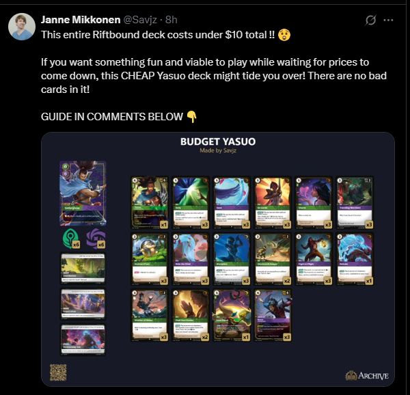This screenshot has height=395, width=410.
Task: Click the first battlefield card under the runes
Action: click(x=83, y=268)
